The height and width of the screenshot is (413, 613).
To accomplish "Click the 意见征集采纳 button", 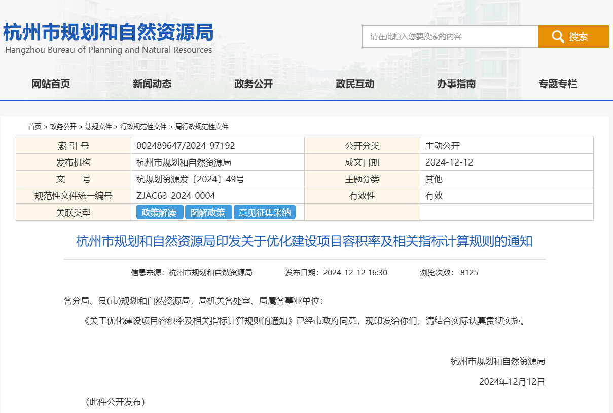I will point(265,213).
